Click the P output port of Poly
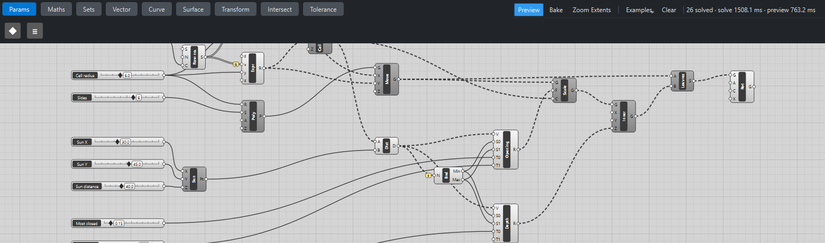This screenshot has height=243, width=825. coord(264,116)
